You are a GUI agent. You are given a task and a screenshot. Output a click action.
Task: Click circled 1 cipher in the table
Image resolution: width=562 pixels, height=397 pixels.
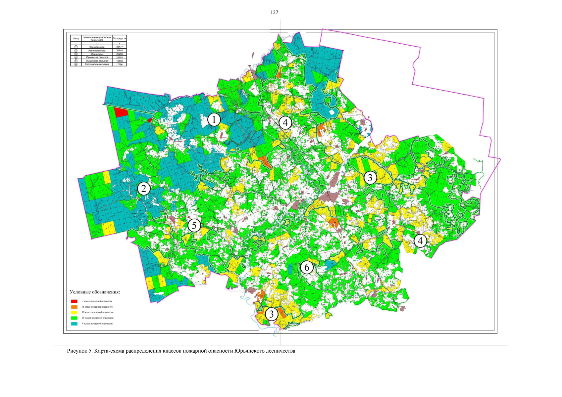[x=76, y=47]
